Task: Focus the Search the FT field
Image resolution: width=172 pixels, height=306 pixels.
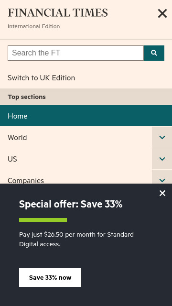Action: [75, 53]
